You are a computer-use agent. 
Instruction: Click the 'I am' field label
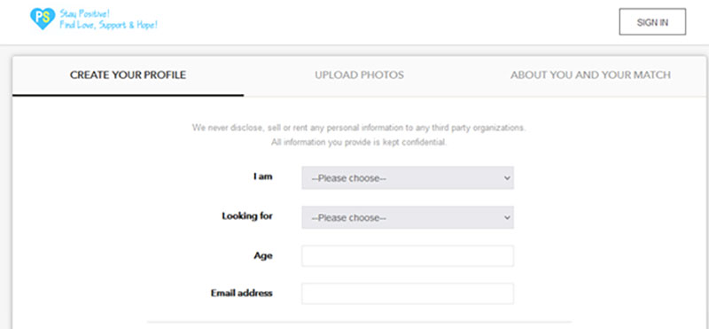coord(262,176)
